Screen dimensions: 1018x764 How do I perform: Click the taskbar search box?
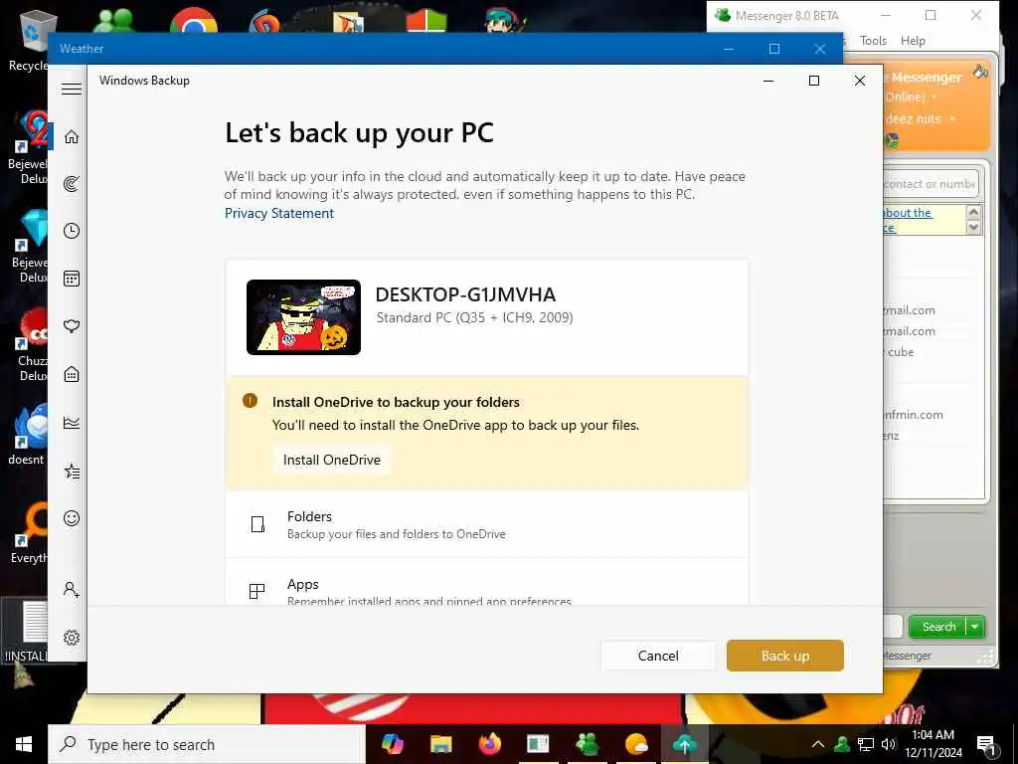click(x=207, y=744)
